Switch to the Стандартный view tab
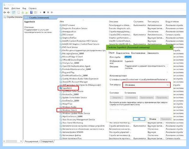The width and height of the screenshot is (189, 149). [47, 141]
